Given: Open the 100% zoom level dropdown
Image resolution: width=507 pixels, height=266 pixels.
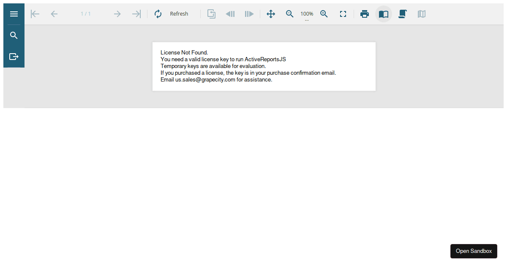Looking at the screenshot, I should 307,15.
